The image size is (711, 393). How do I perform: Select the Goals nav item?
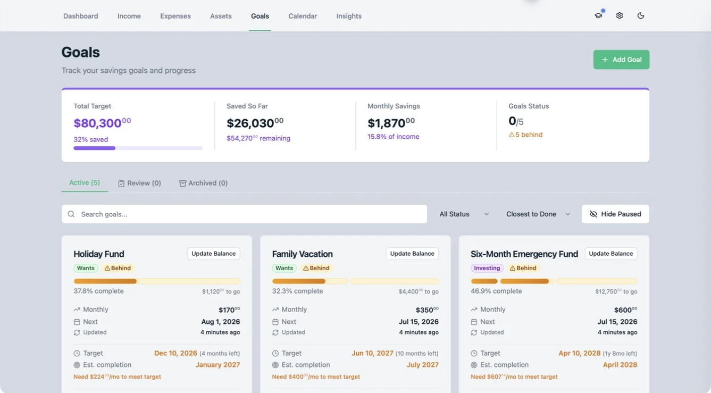[x=260, y=16]
